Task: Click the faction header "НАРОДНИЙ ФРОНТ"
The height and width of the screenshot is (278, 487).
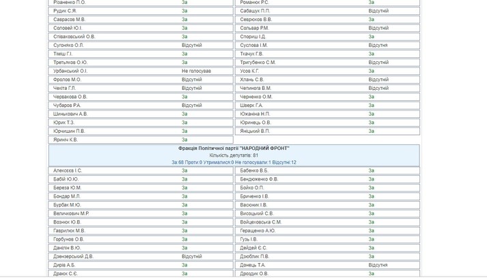Action: coord(234,148)
